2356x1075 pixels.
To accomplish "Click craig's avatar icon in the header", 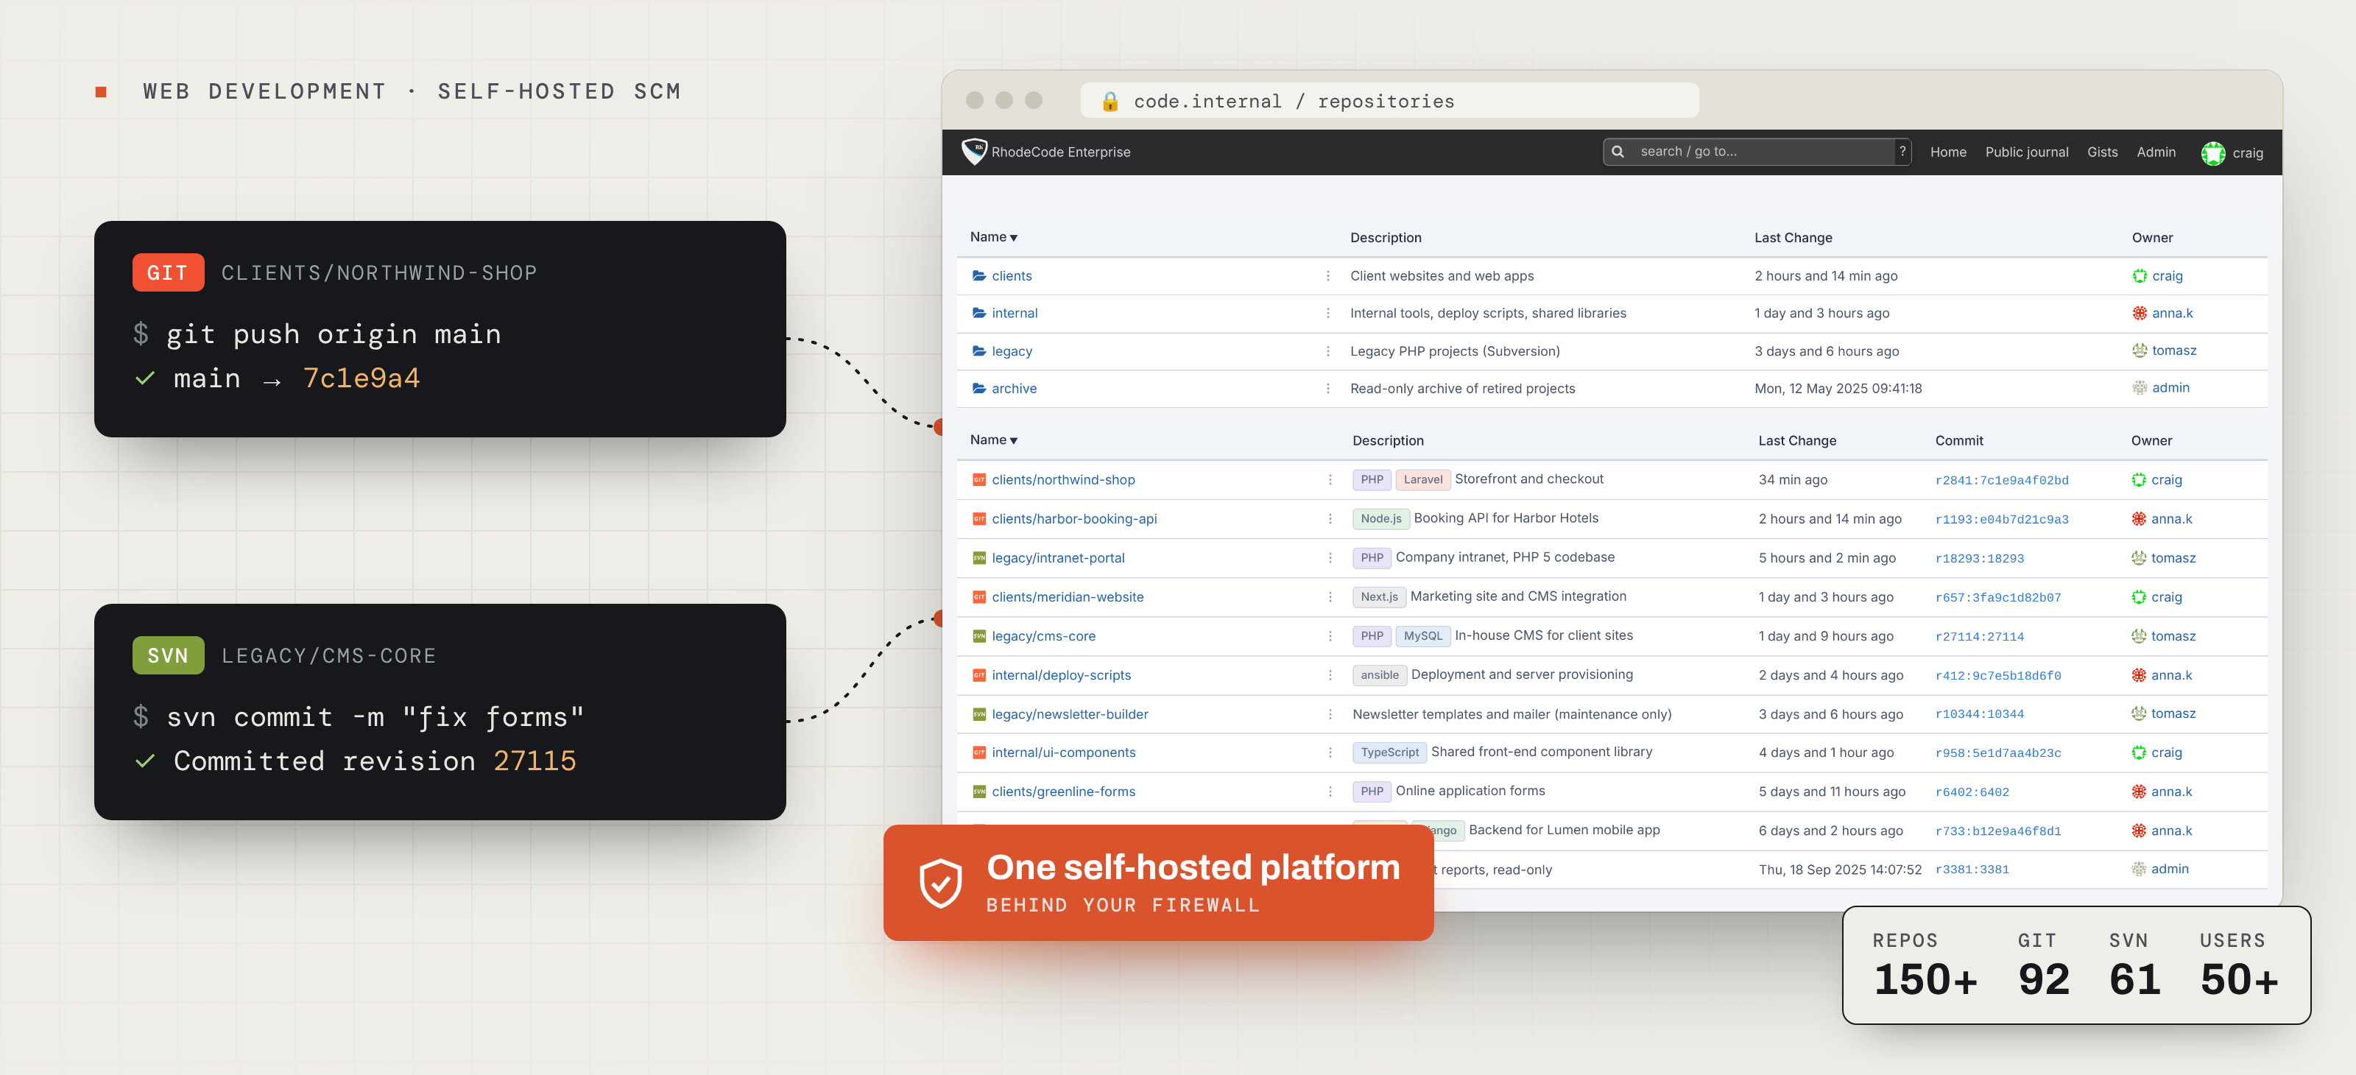I will tap(2212, 153).
